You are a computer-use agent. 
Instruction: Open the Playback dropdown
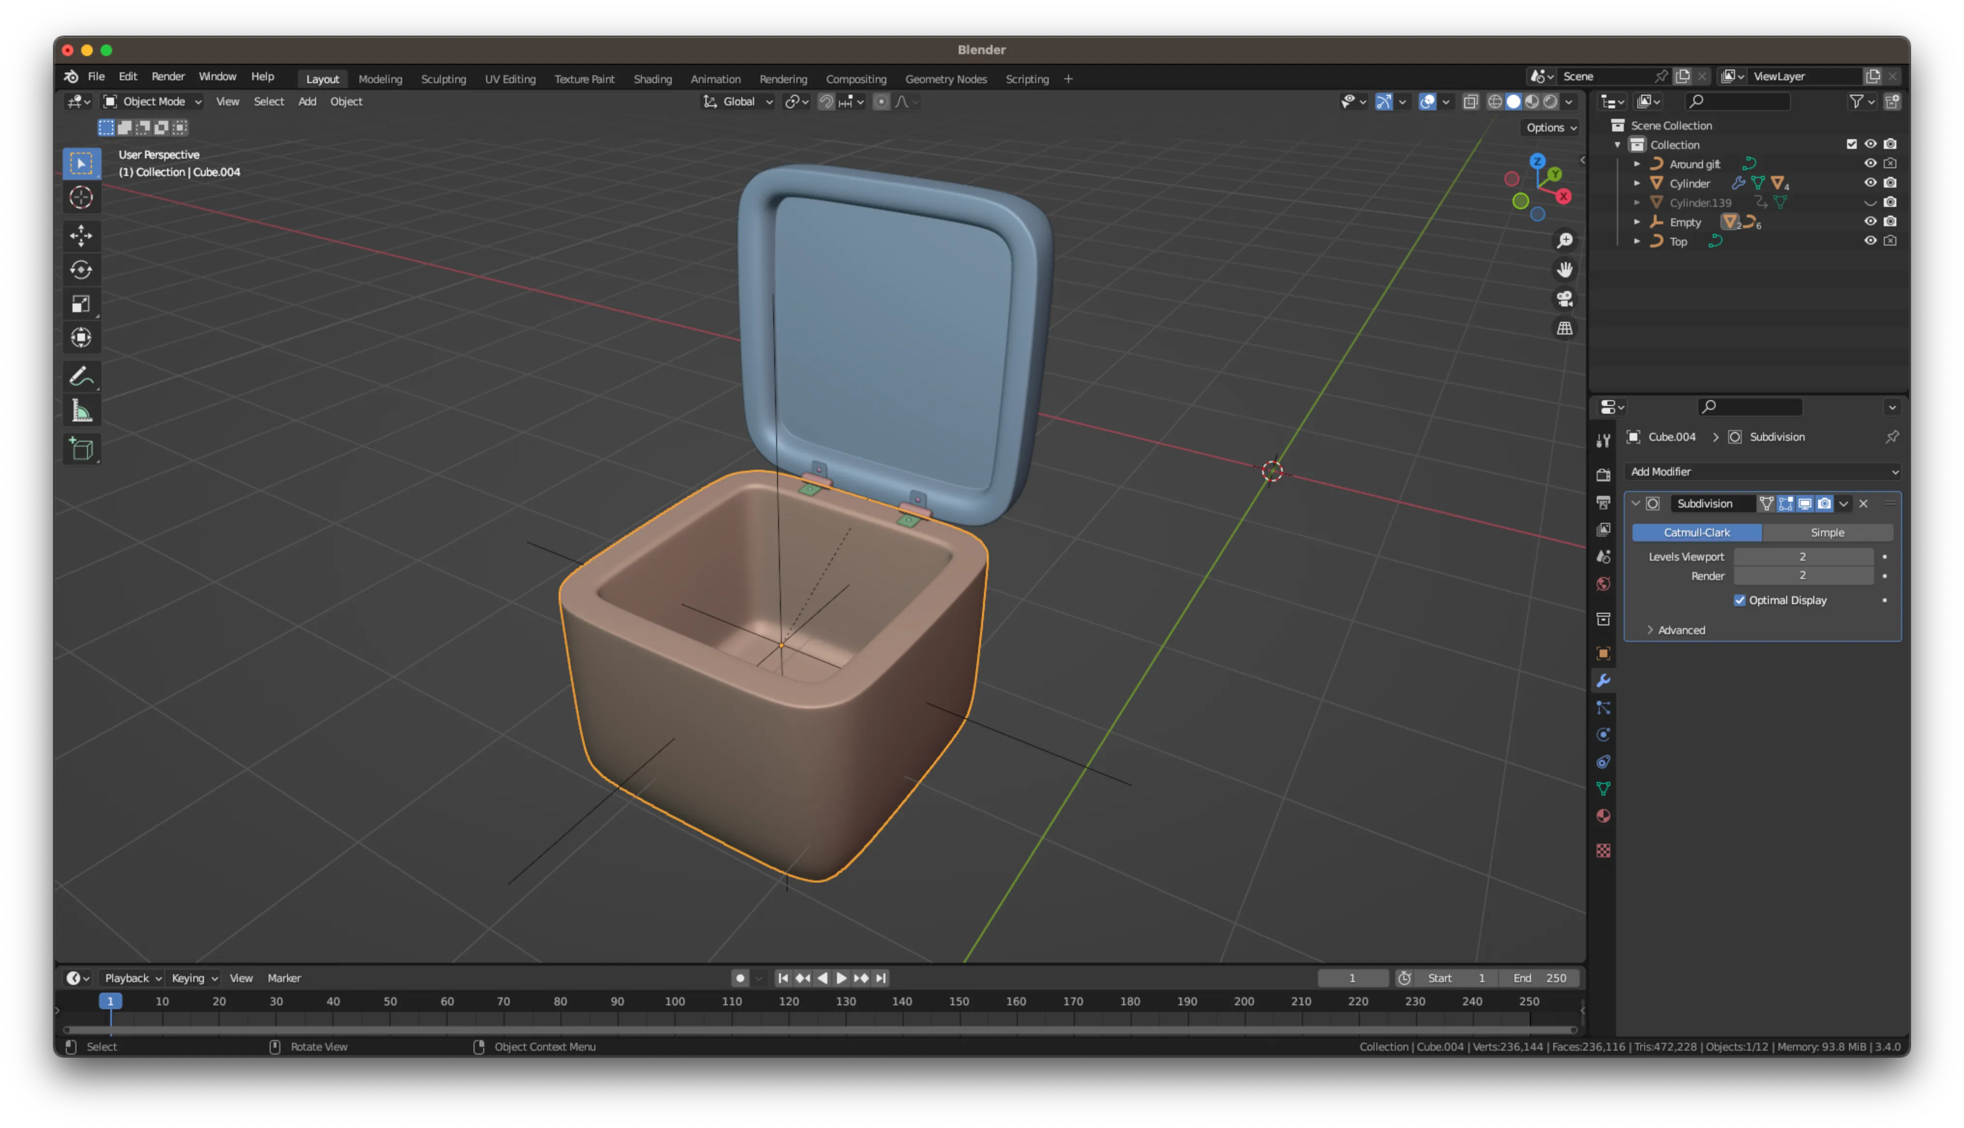[x=132, y=979]
